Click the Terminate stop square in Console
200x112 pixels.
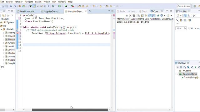(127, 16)
